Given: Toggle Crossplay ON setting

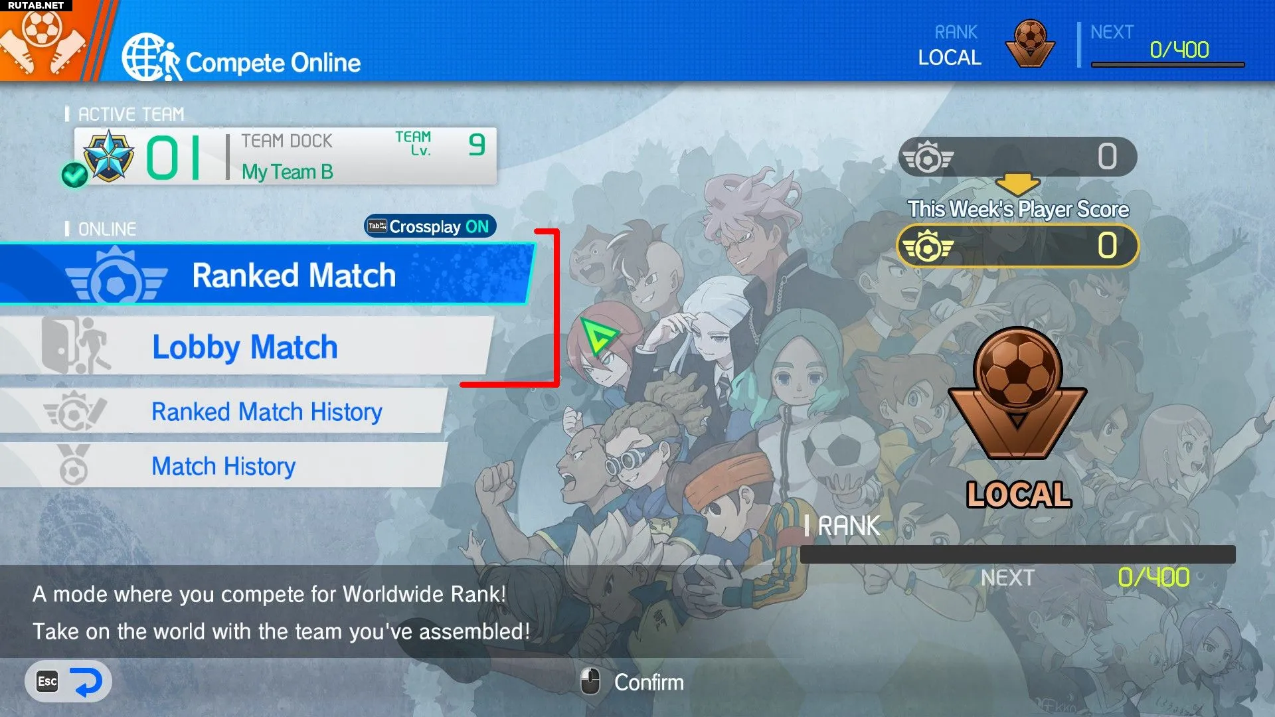Looking at the screenshot, I should 430,226.
